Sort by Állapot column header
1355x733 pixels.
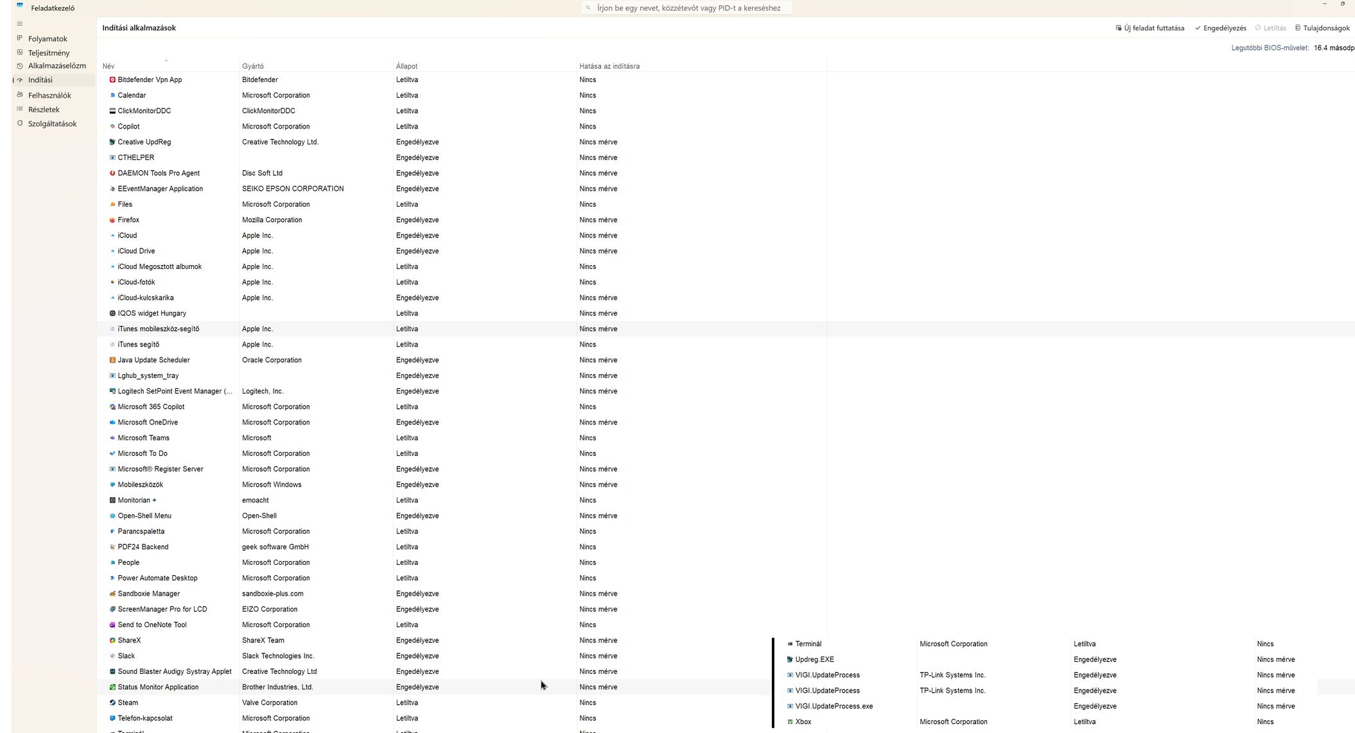(x=406, y=66)
